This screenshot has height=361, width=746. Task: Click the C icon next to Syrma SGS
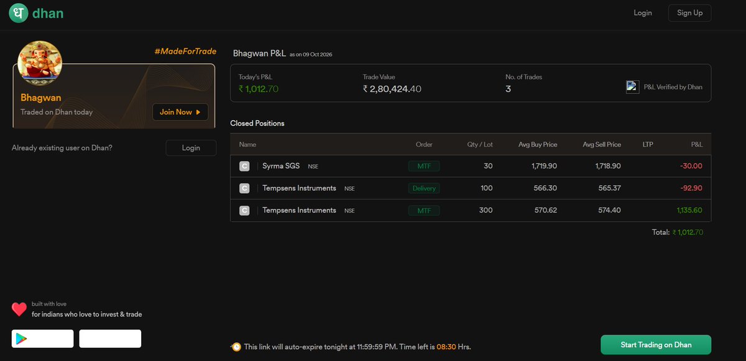tap(244, 166)
